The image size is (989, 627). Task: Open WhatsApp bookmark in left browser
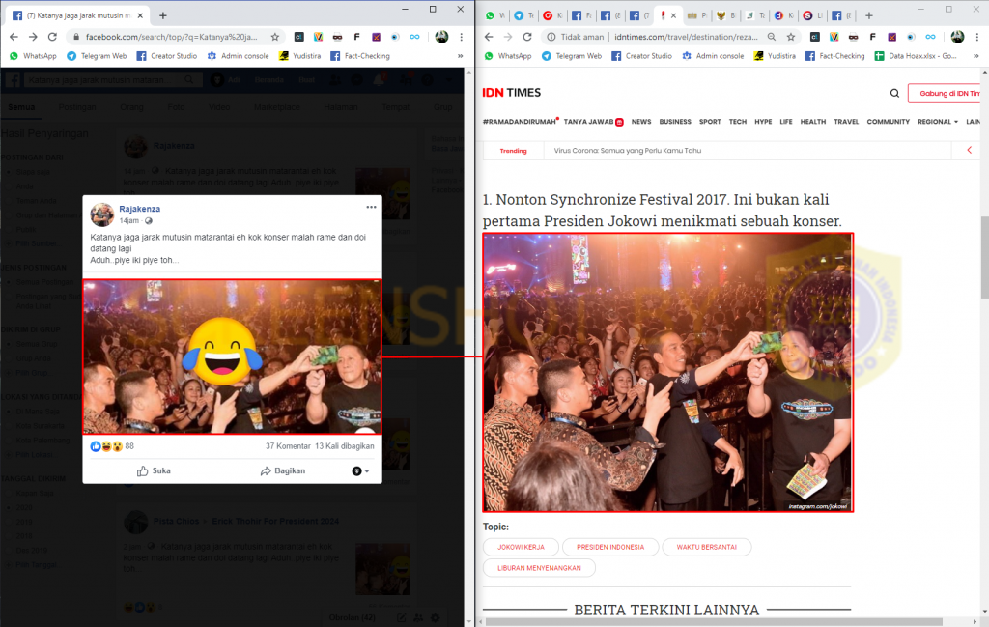point(34,56)
